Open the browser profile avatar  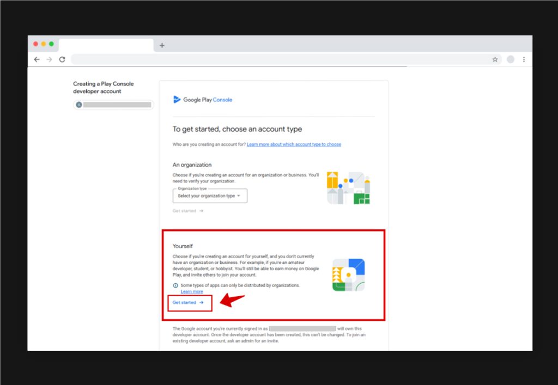tap(511, 59)
